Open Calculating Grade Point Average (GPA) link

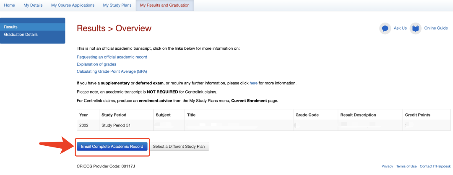[112, 71]
